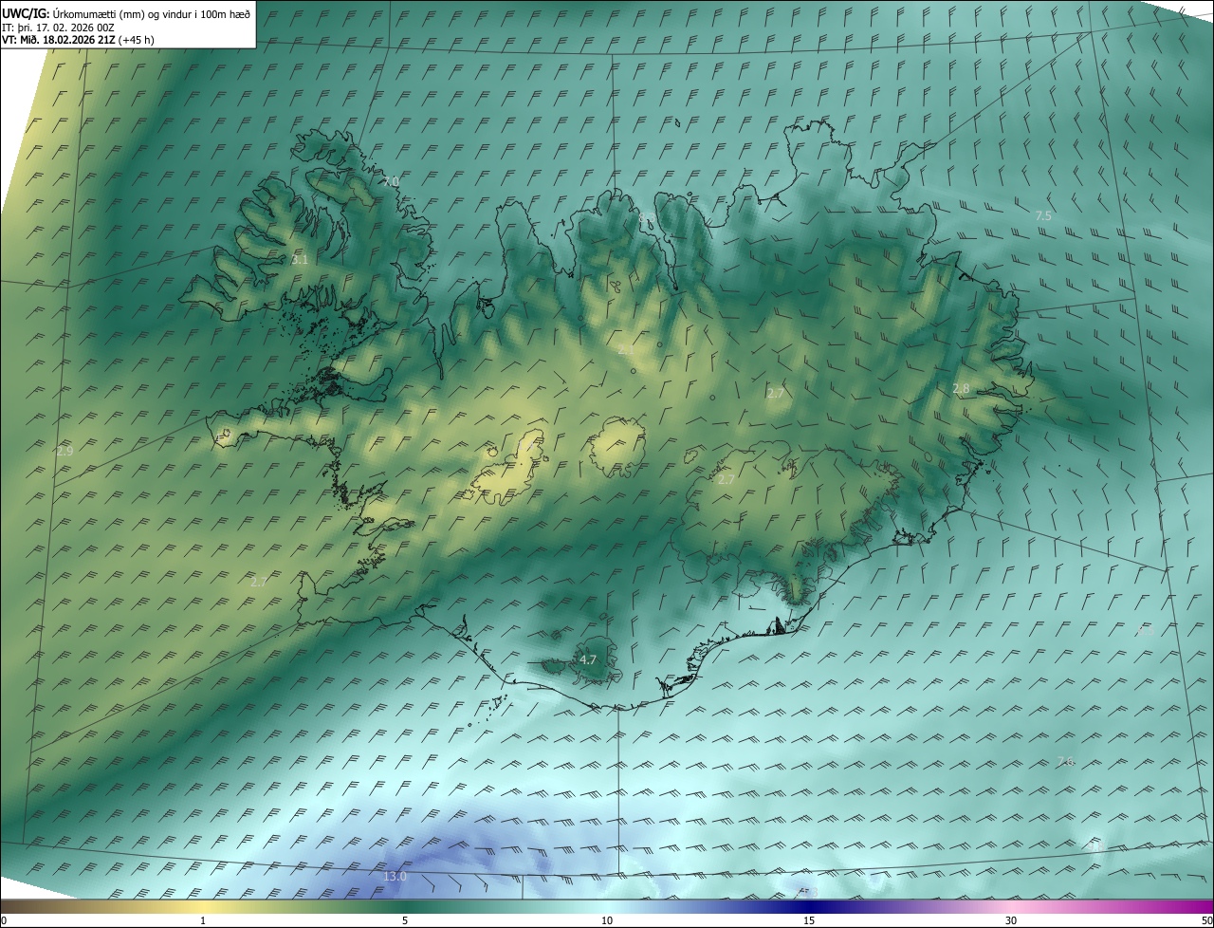
Task: Click the 5 tick label on the colour scale
Action: click(x=405, y=920)
